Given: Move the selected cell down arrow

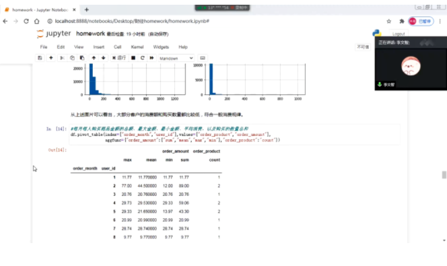Looking at the screenshot, I should (x=103, y=58).
